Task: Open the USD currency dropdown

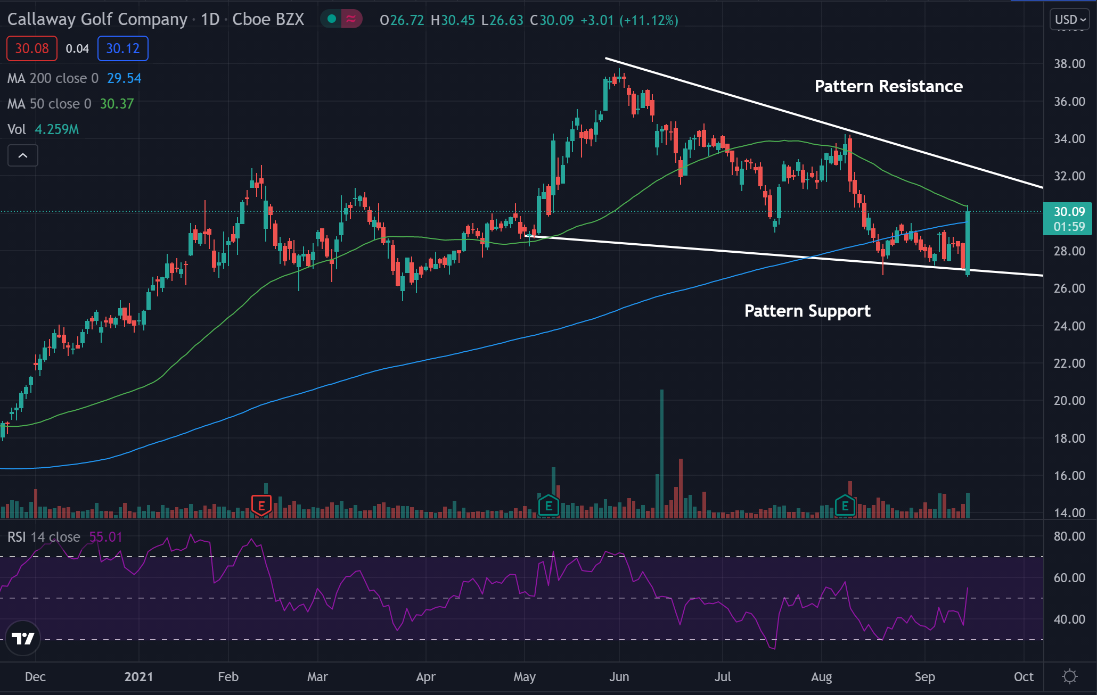Action: tap(1070, 20)
